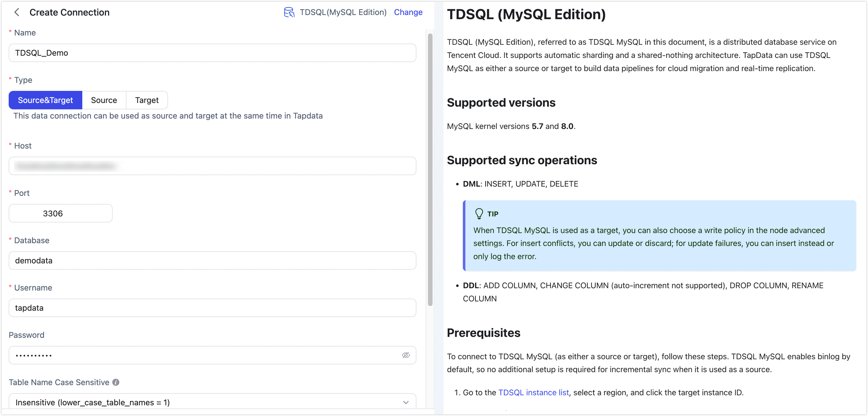The height and width of the screenshot is (416, 868).
Task: Select the Target connection type
Action: pyautogui.click(x=147, y=100)
